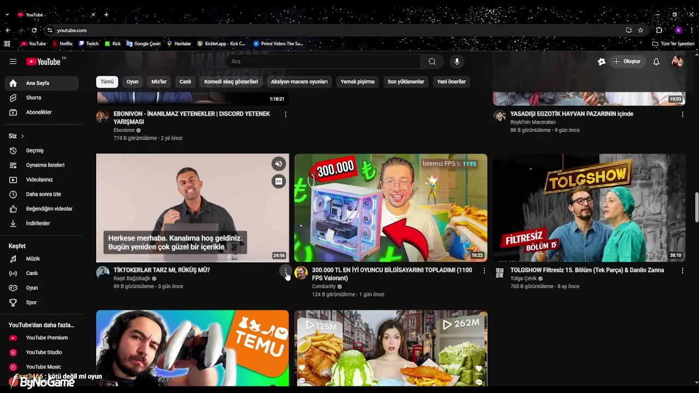This screenshot has height=393, width=699.
Task: Open the Twitch bookmark
Action: [88, 44]
